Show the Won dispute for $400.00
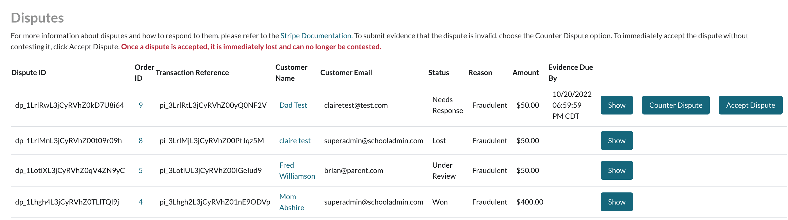788x220 pixels. click(616, 202)
